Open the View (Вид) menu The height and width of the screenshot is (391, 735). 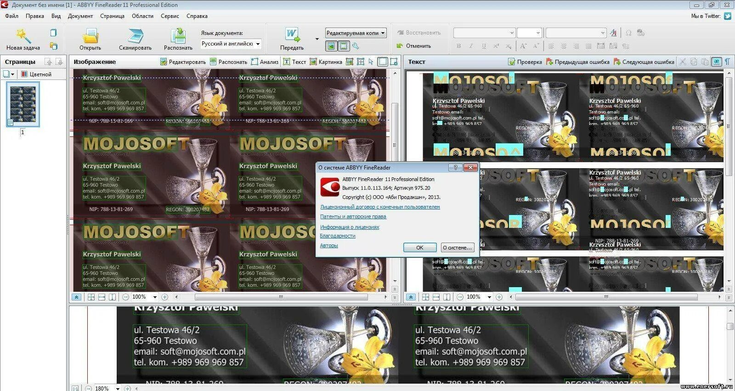coord(56,16)
